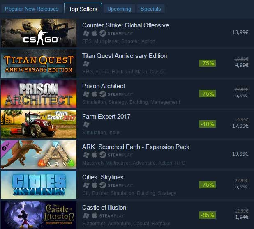
Task: Click the CS:GO game thumbnail
Action: tap(39, 33)
